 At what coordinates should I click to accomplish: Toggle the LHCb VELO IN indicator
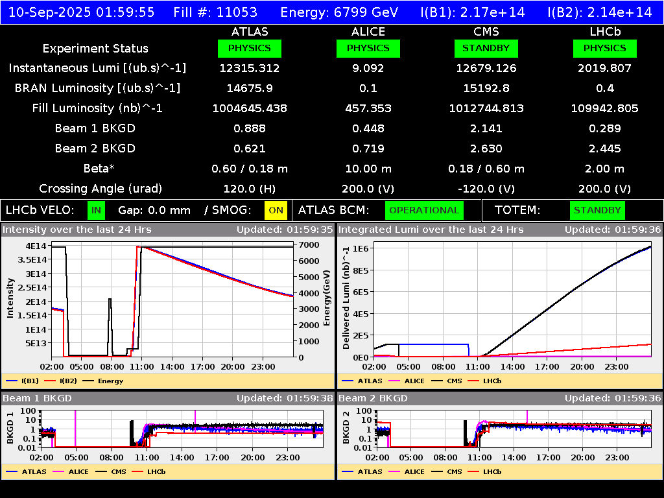(95, 210)
